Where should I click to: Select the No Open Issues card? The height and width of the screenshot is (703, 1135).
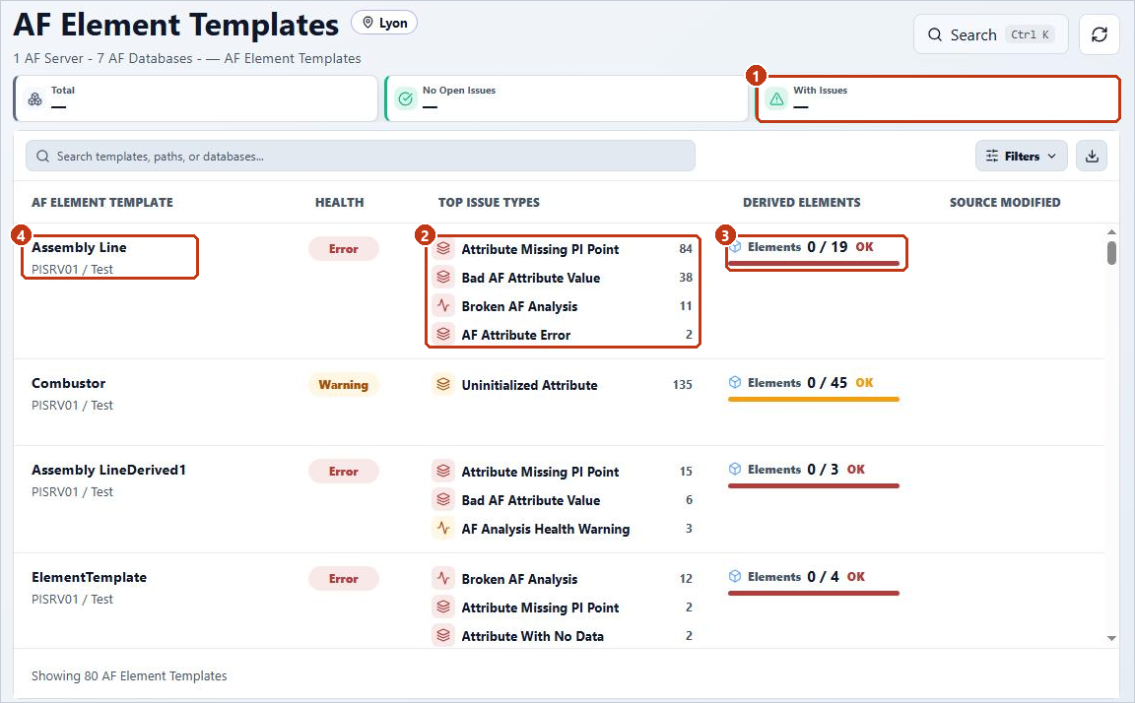click(567, 99)
